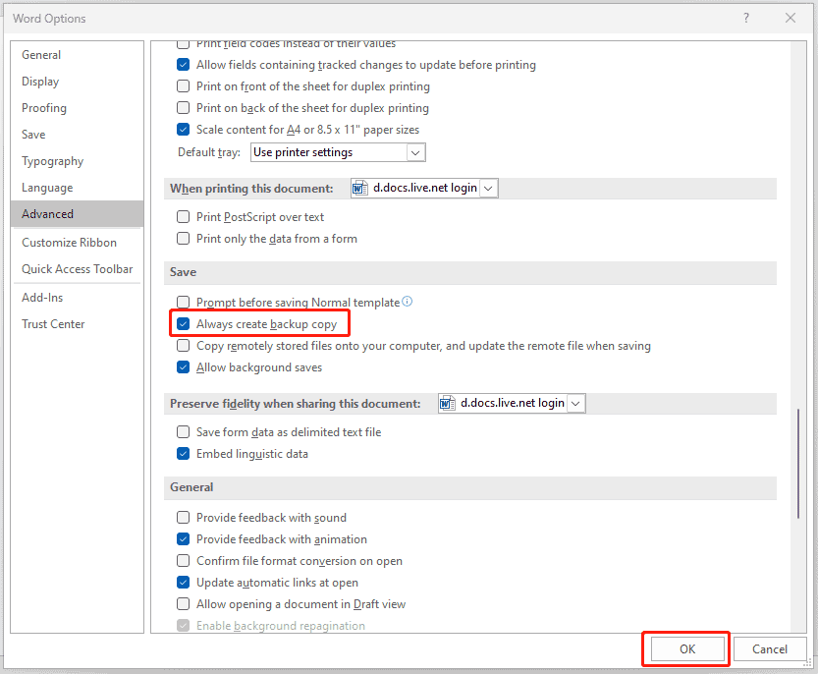Open Customize Ribbon settings

pyautogui.click(x=77, y=243)
